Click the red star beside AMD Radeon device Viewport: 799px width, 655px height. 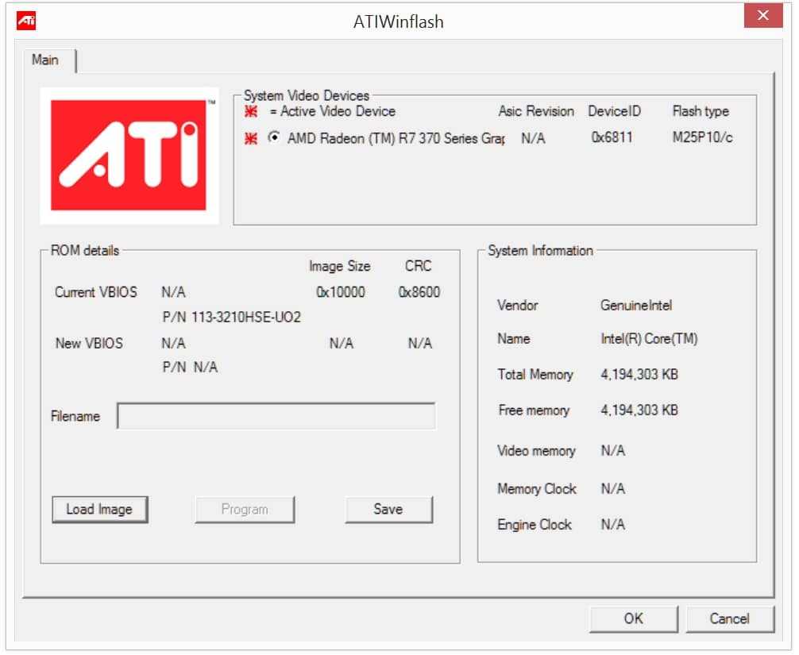pos(251,138)
